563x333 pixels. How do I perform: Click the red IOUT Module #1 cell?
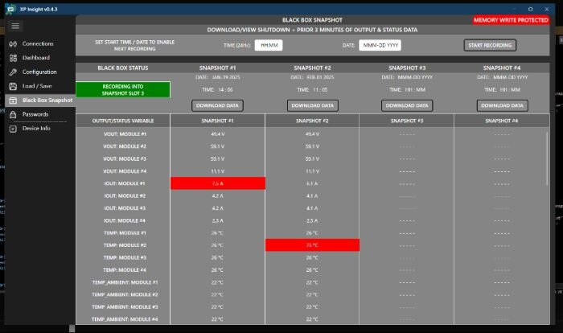pos(217,183)
